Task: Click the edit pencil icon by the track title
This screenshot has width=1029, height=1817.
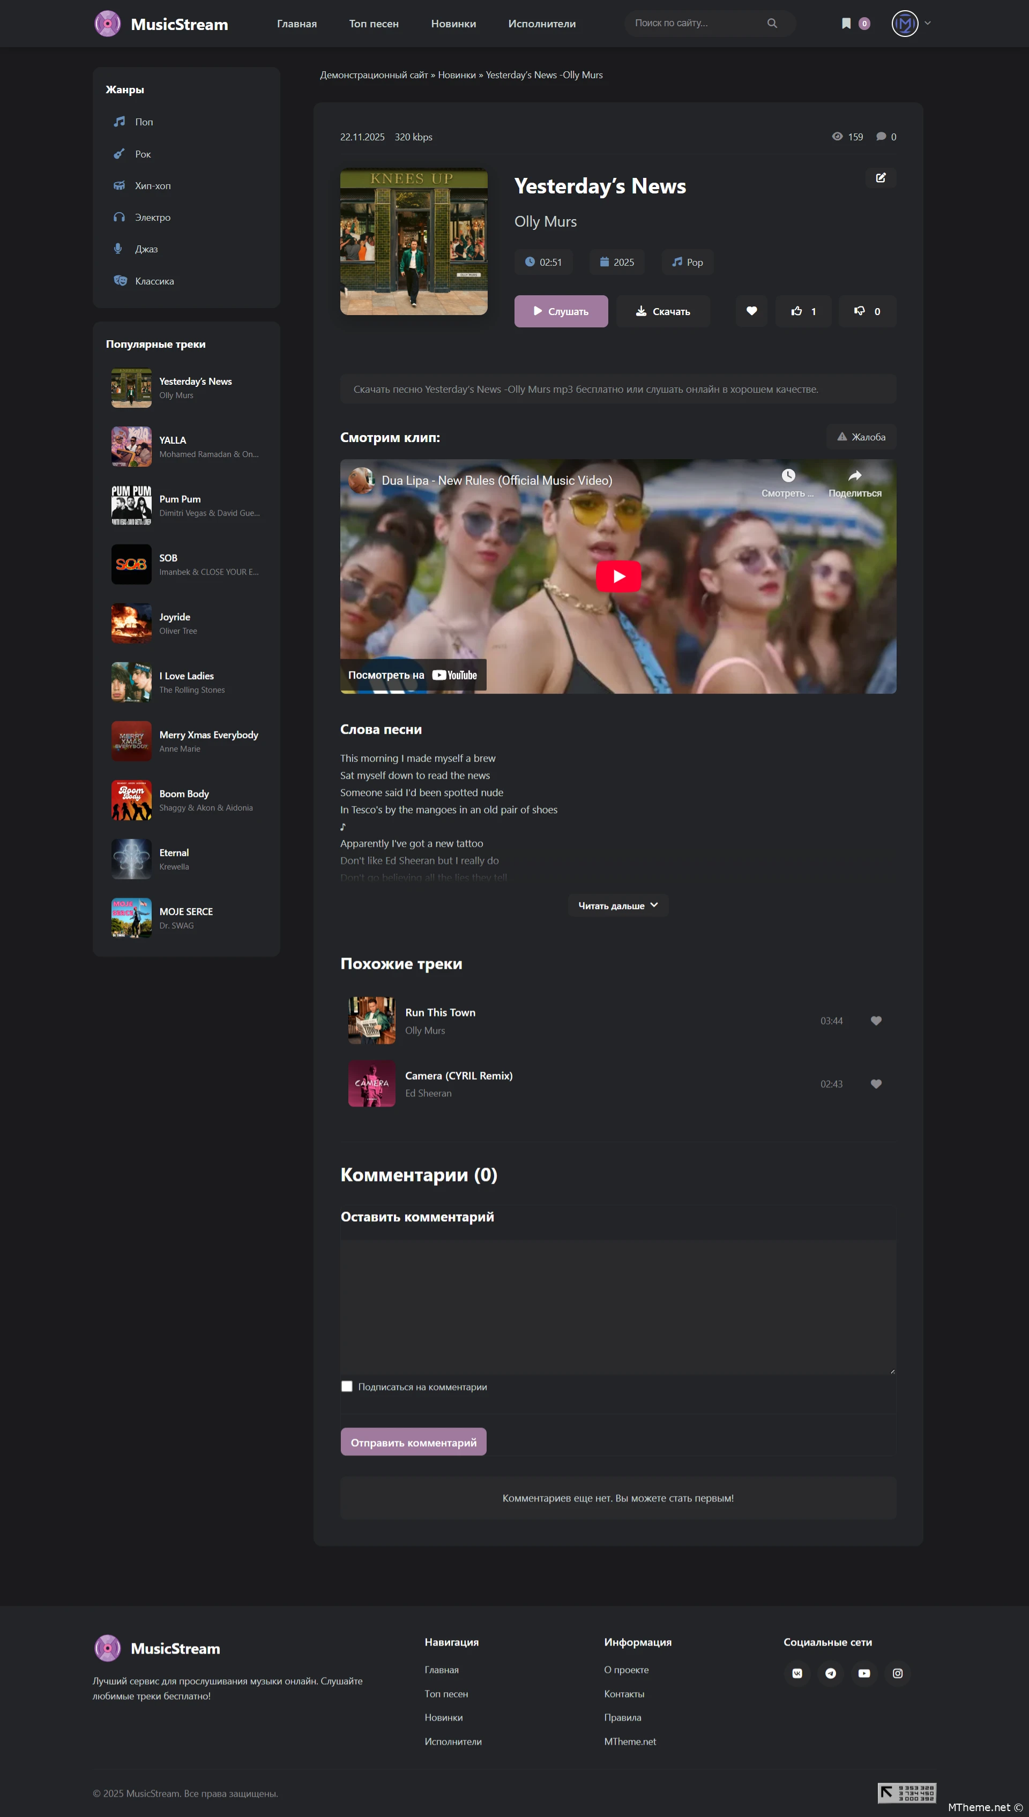Action: (881, 178)
